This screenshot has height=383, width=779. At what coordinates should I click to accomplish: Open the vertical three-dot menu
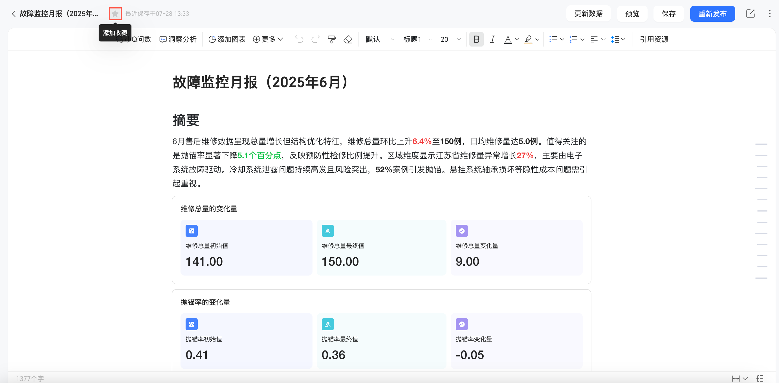[770, 14]
